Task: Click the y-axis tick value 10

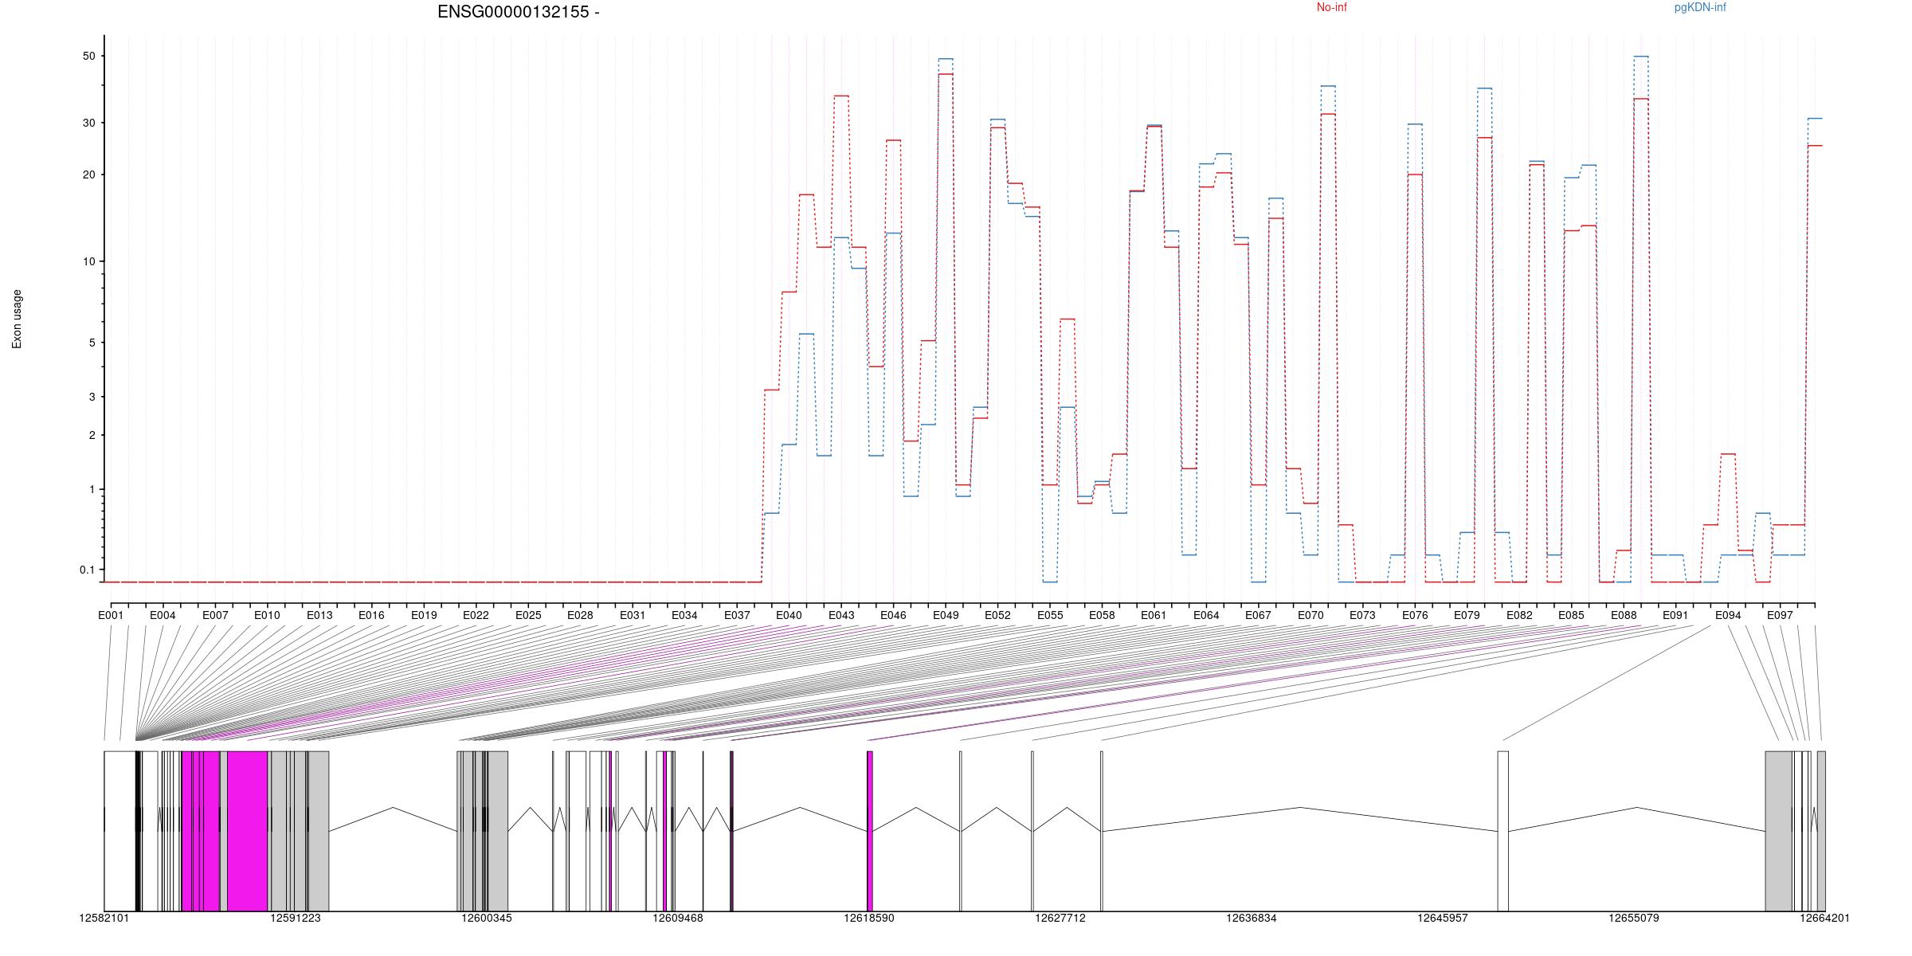Action: pos(88,261)
